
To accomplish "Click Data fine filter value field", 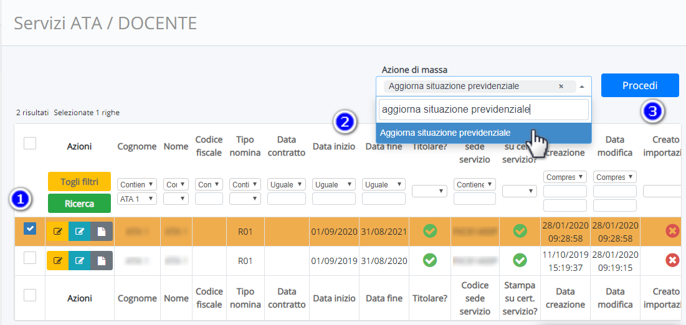I will coord(384,199).
